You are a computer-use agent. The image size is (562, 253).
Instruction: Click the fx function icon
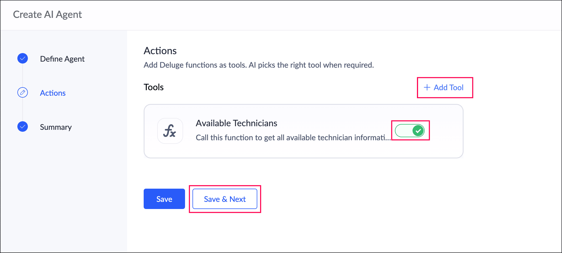[170, 131]
